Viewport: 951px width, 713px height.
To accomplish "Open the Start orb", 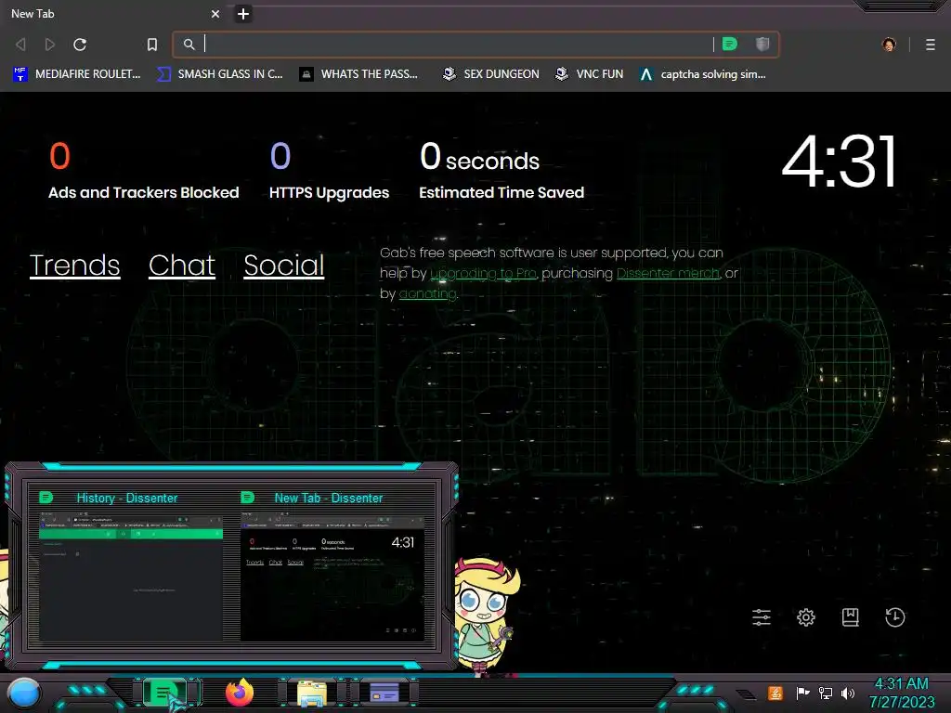I will click(24, 693).
